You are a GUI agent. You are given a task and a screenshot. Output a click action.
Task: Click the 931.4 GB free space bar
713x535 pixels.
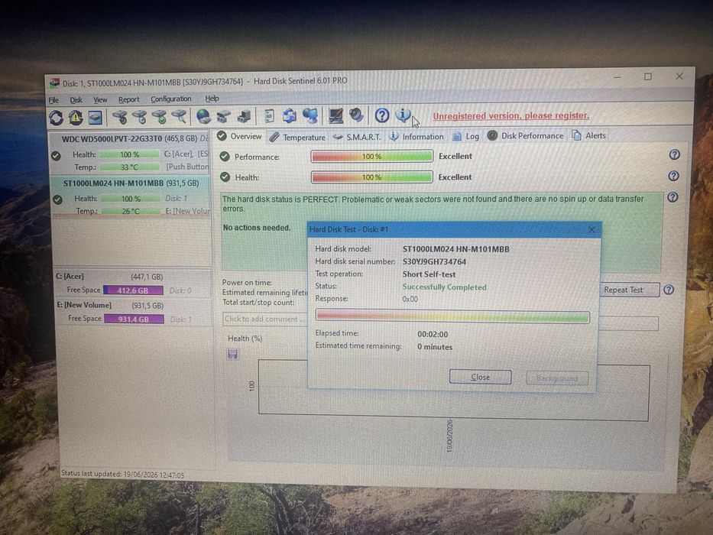(x=134, y=319)
